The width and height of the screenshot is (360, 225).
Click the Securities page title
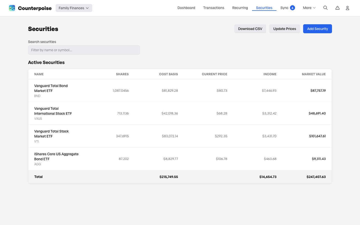[x=43, y=29]
